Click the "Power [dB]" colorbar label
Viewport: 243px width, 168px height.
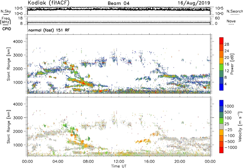[x=232, y=64]
